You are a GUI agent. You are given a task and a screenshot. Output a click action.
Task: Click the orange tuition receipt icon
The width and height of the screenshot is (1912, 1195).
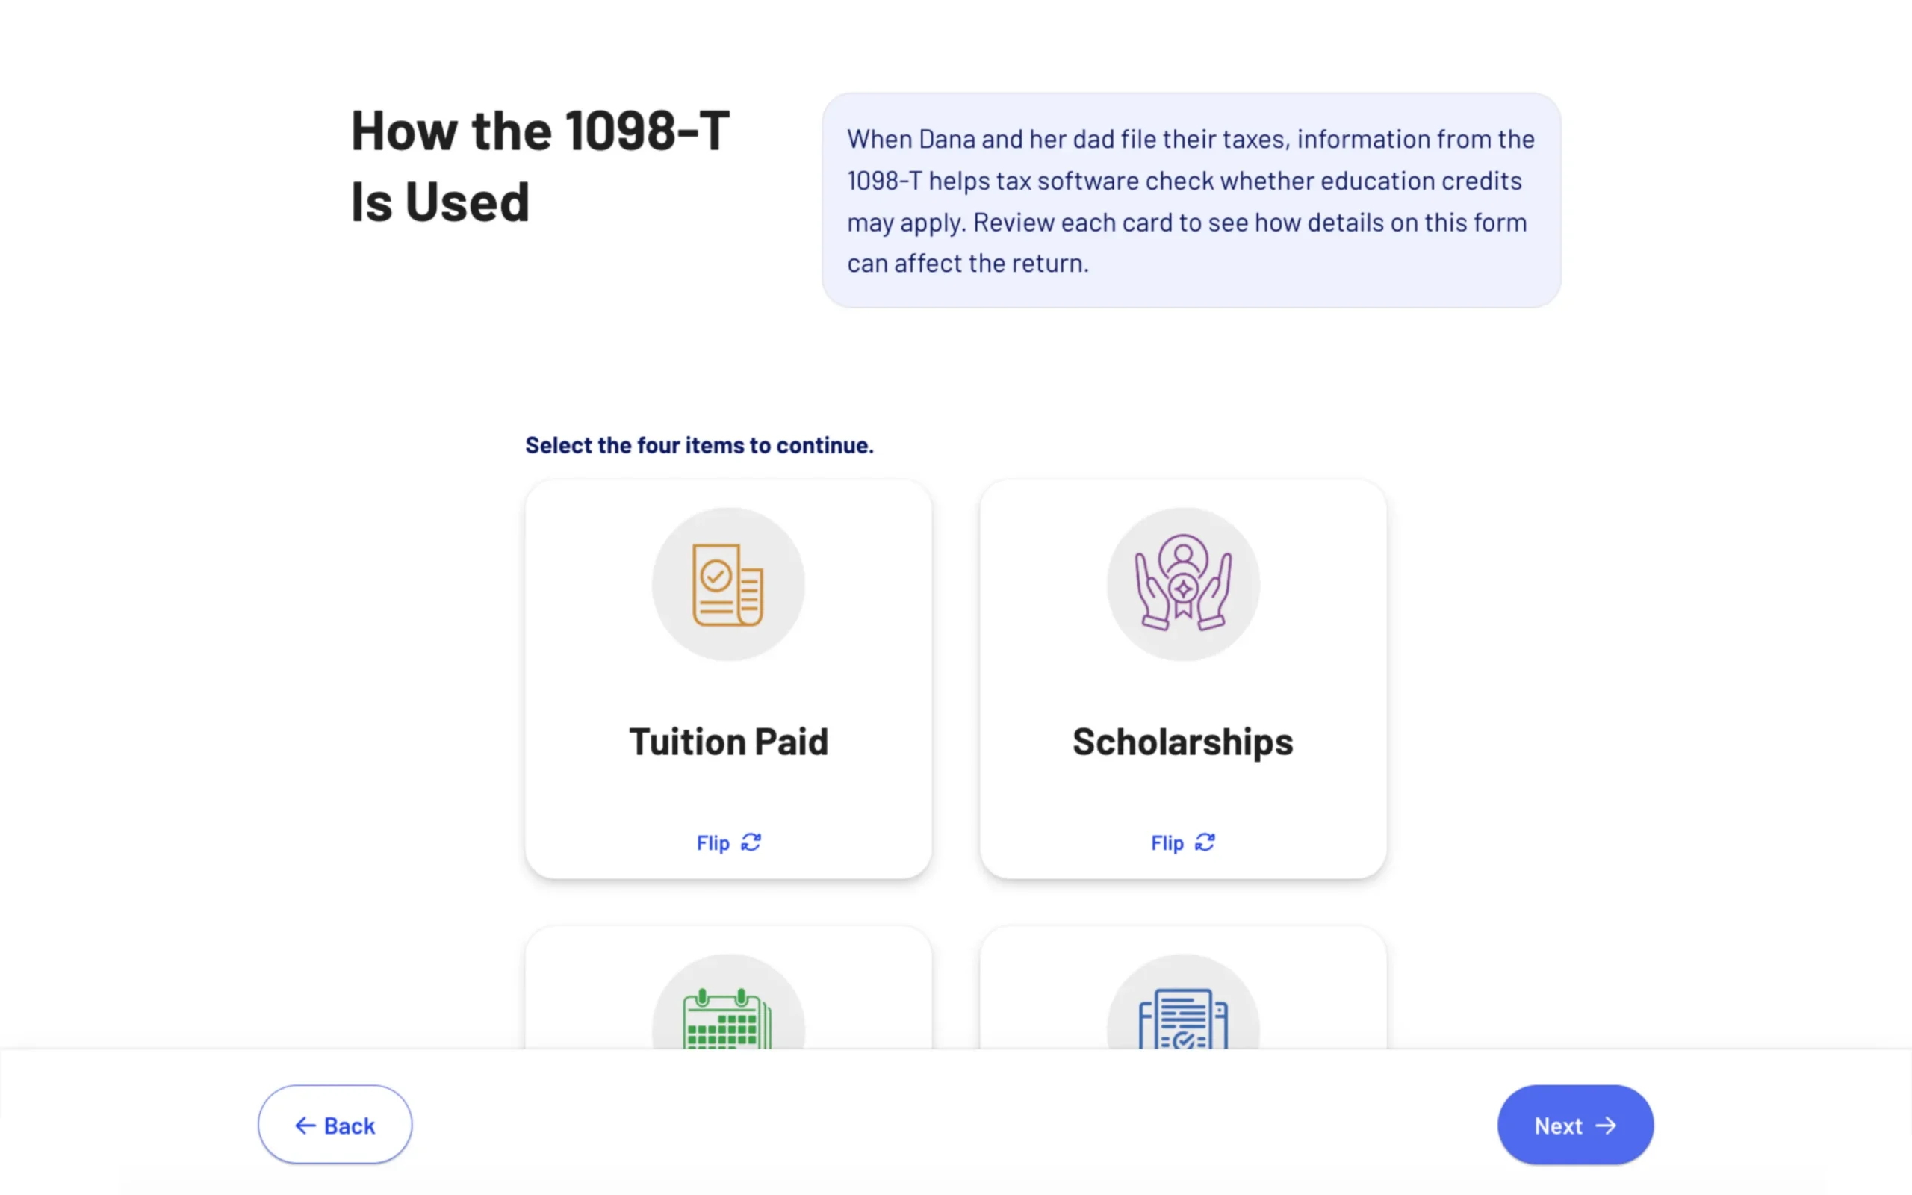point(727,584)
